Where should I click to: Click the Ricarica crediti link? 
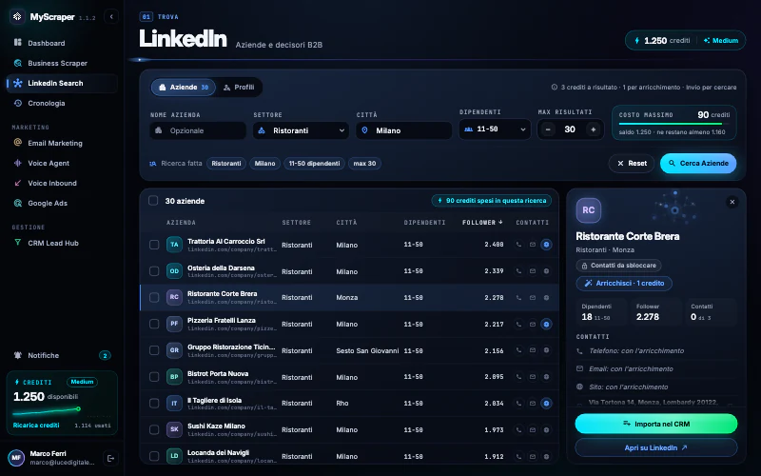(36, 425)
